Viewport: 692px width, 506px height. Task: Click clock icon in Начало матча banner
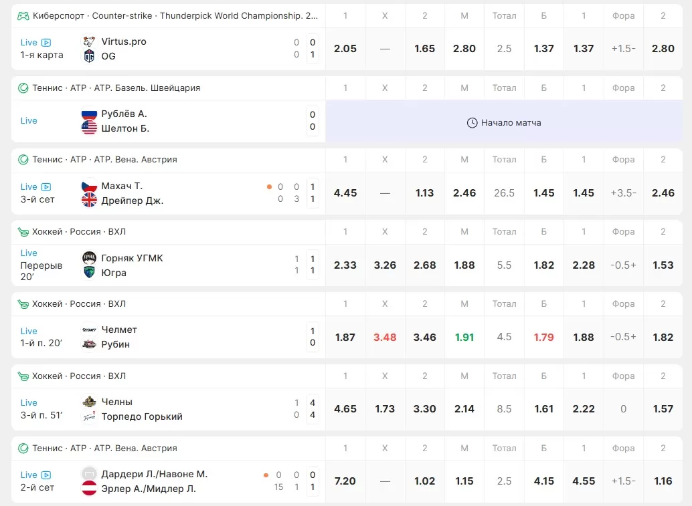pos(472,123)
